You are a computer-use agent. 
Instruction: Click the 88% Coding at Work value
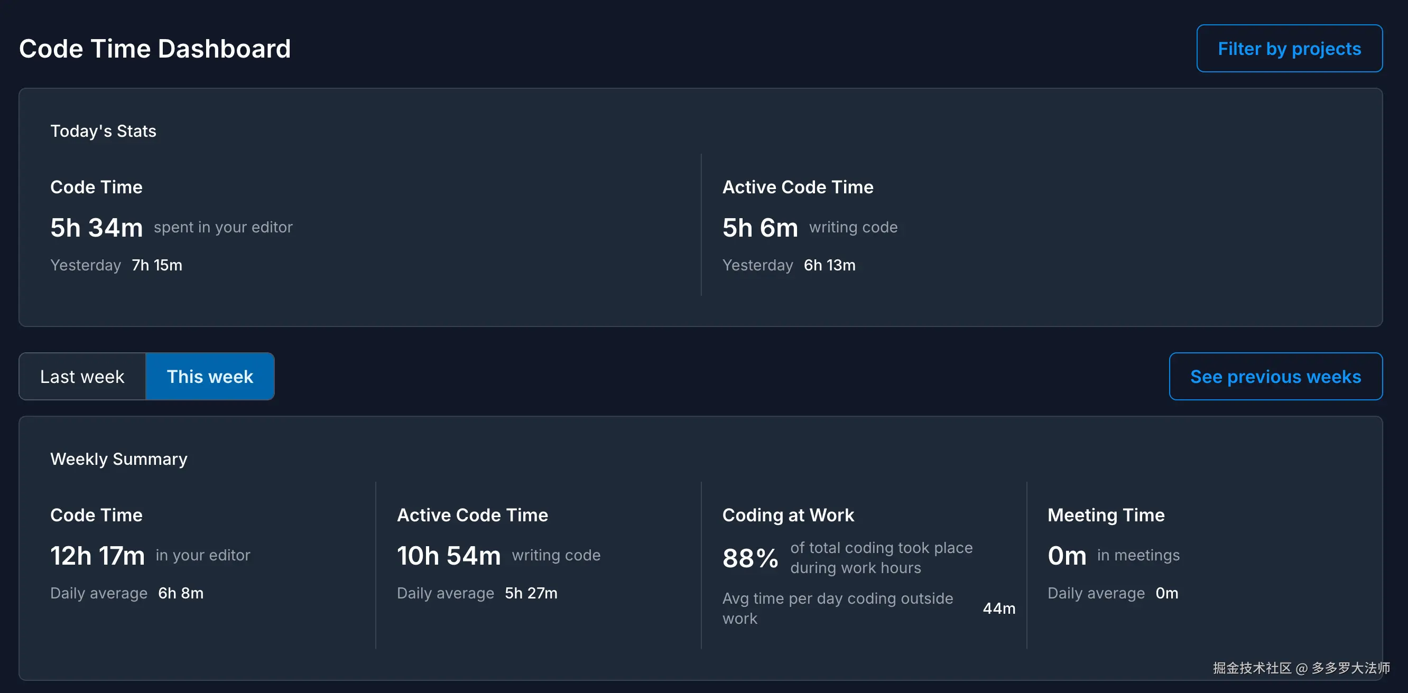click(750, 558)
